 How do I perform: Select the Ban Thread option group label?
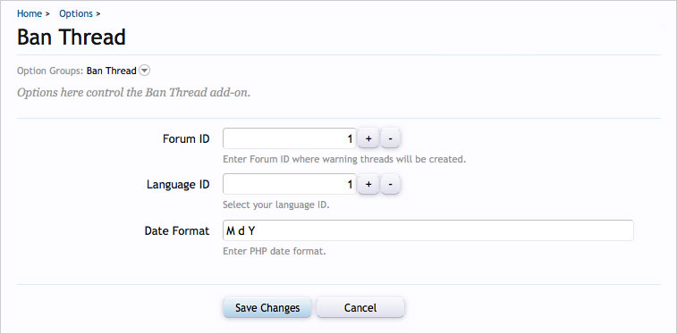click(112, 71)
